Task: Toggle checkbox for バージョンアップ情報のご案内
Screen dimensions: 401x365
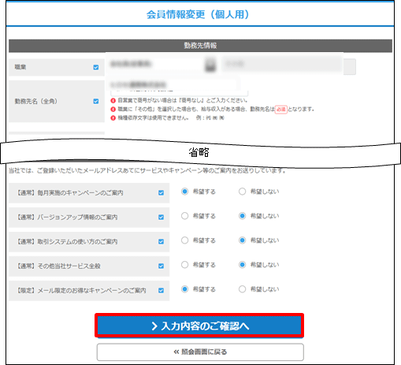Action: [x=161, y=218]
